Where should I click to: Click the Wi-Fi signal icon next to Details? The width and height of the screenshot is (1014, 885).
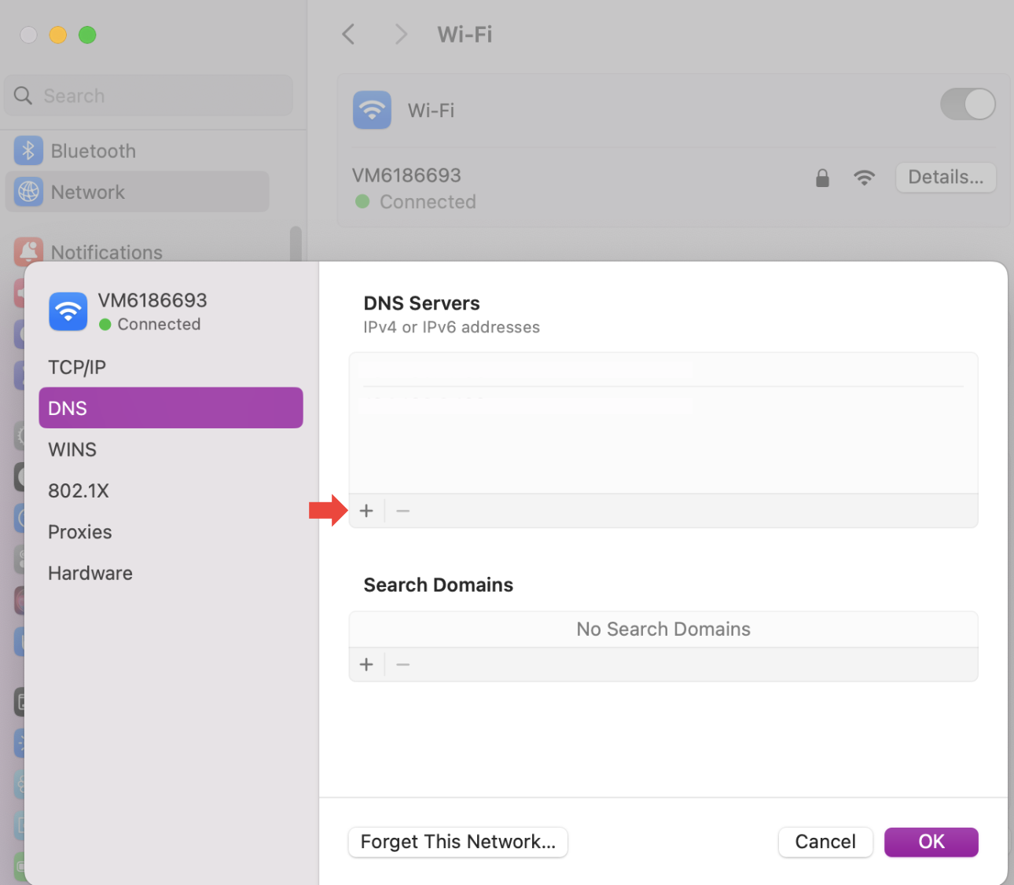pyautogui.click(x=865, y=178)
